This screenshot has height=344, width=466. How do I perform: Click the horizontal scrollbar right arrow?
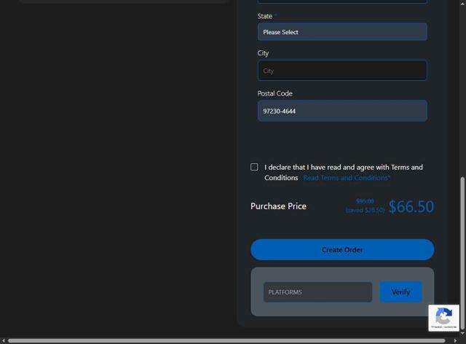[455, 341]
